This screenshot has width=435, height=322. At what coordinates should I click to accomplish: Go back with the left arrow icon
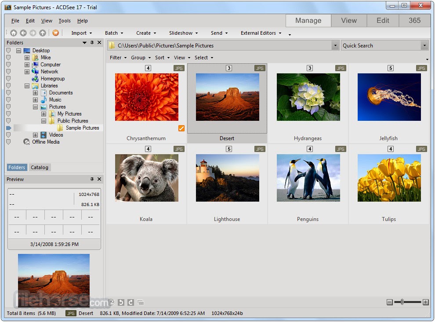pyautogui.click(x=23, y=33)
